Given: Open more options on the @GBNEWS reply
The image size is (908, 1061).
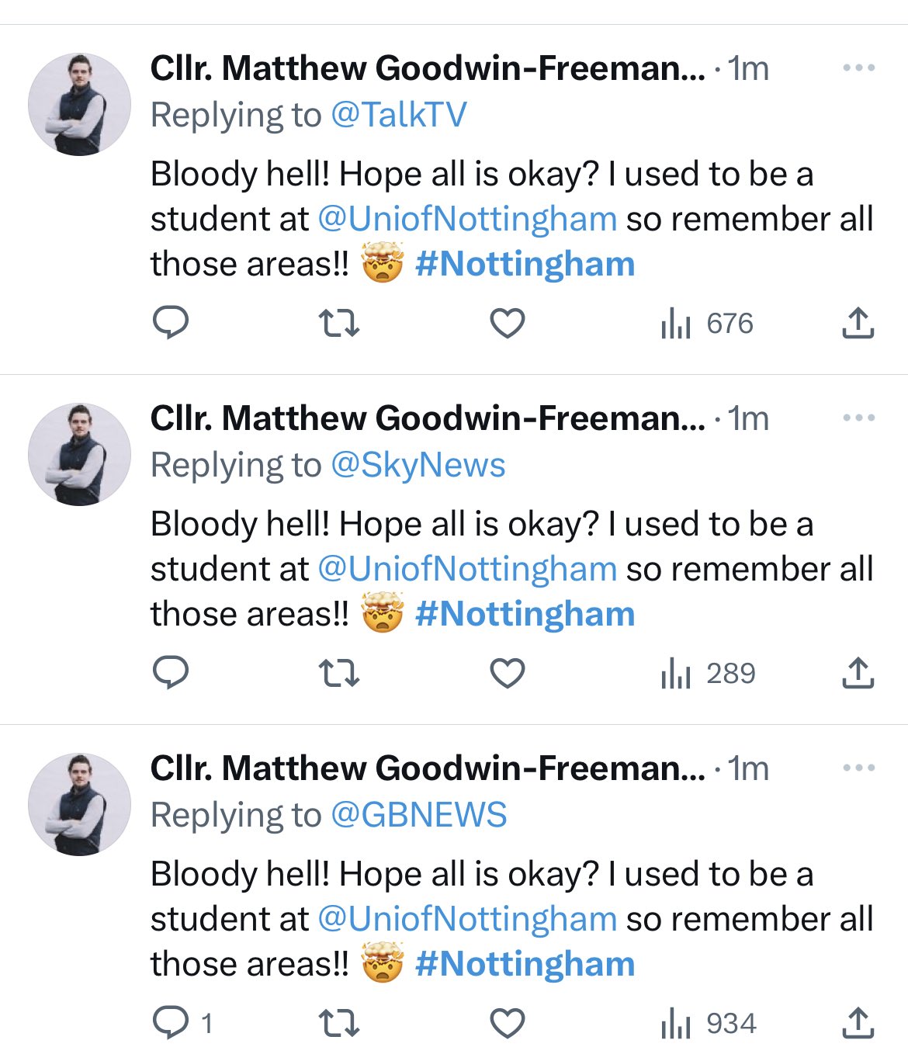Looking at the screenshot, I should (x=858, y=768).
